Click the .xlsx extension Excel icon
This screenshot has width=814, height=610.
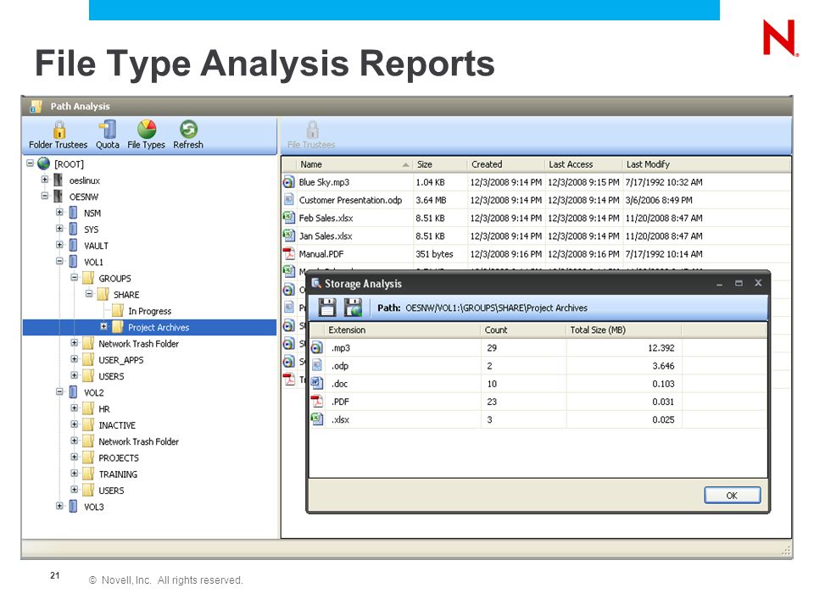click(x=316, y=419)
